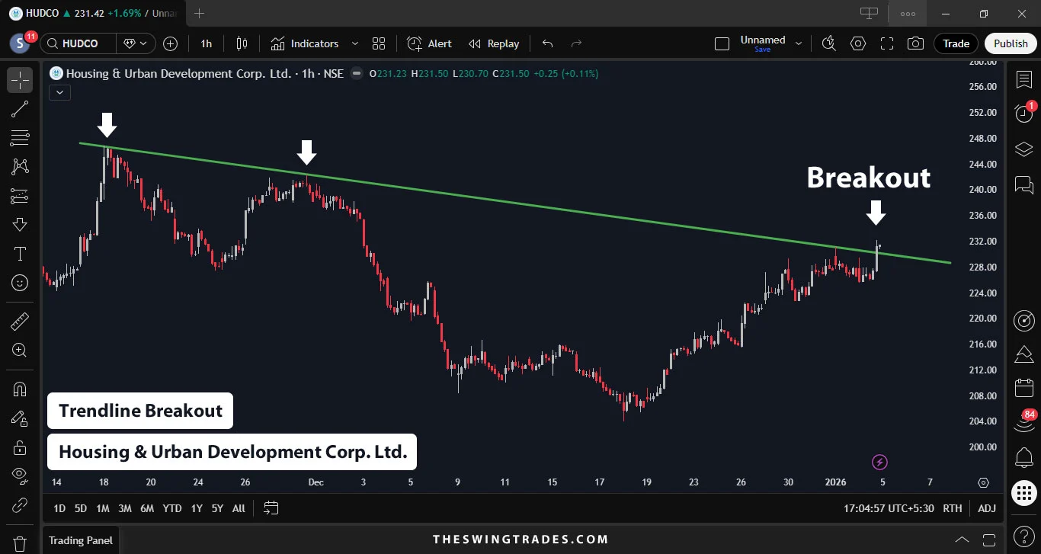Start bar Replay mode

494,43
